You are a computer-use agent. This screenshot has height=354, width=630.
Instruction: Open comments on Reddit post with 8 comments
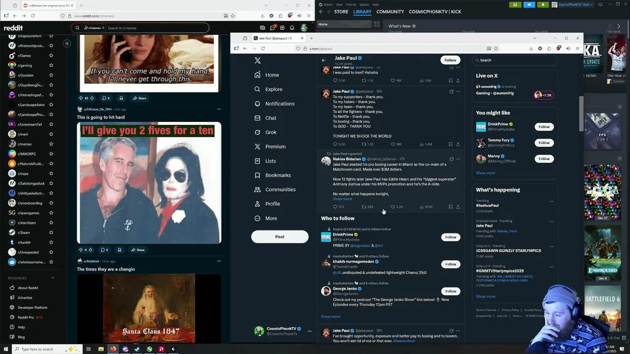coord(106,98)
